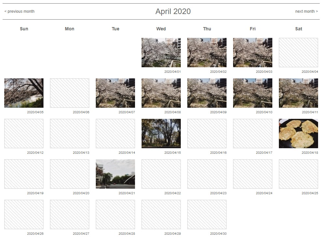Open the park trees photo for 2020/04/15
Viewport: 323px width, 238px height.
point(161,134)
